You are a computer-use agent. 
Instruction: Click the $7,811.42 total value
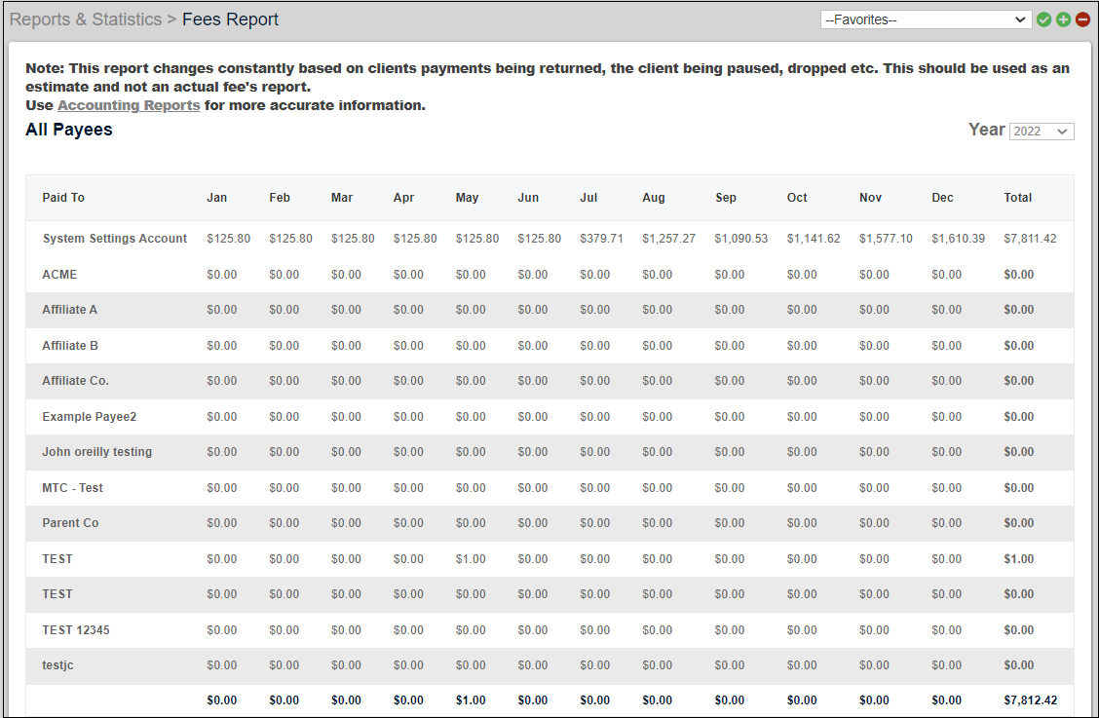tap(1030, 239)
